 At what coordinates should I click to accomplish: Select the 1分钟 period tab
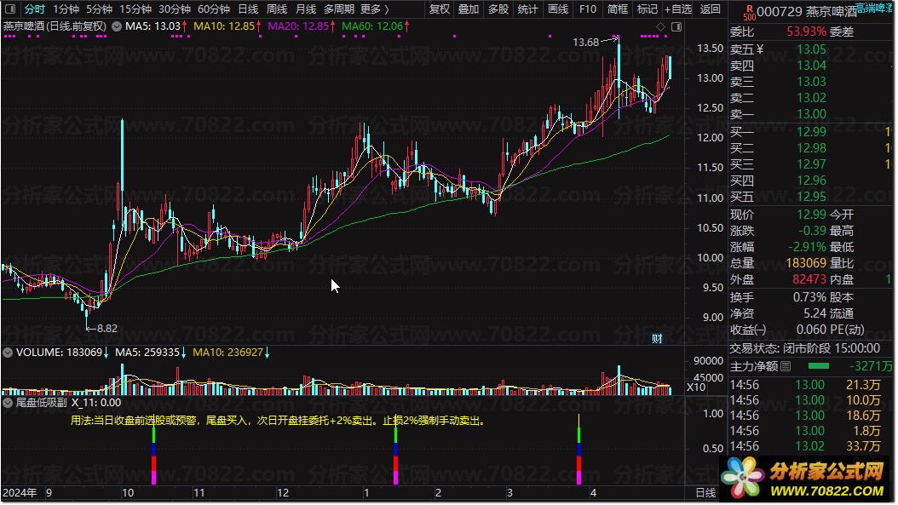[x=66, y=9]
